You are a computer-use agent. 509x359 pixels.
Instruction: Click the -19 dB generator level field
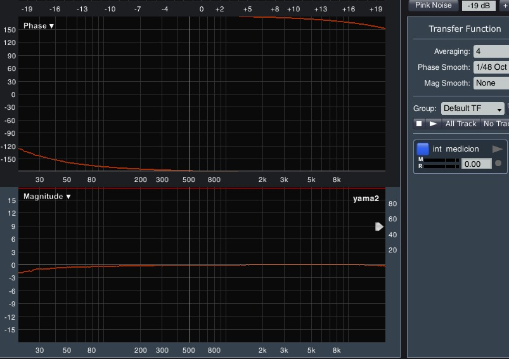[x=479, y=6]
